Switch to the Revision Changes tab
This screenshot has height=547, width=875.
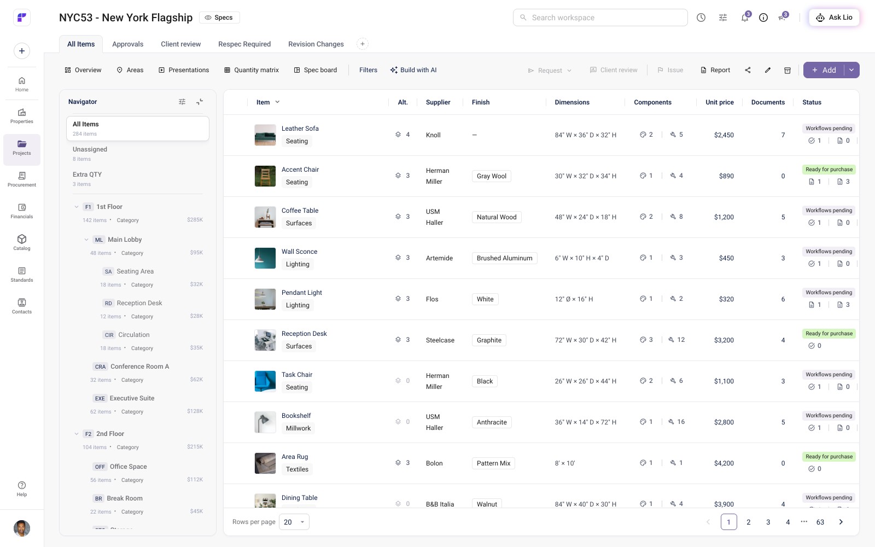click(x=316, y=44)
